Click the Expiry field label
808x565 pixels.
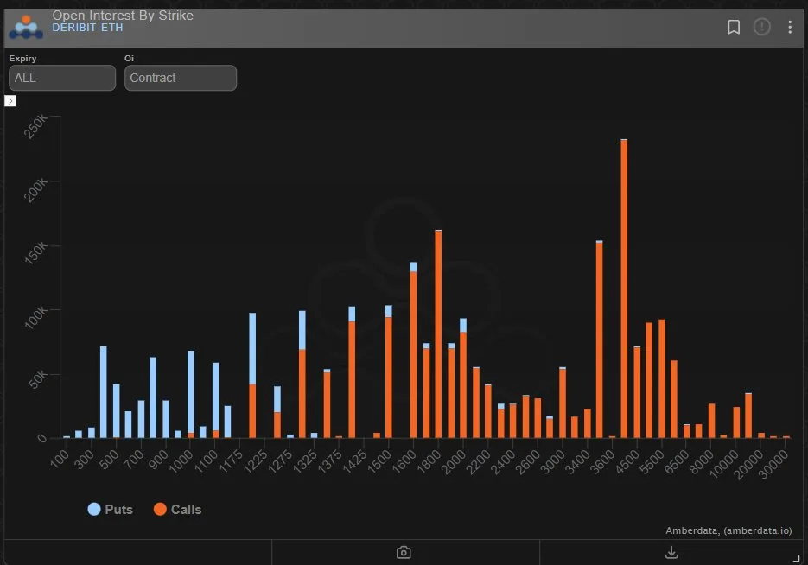tap(22, 59)
